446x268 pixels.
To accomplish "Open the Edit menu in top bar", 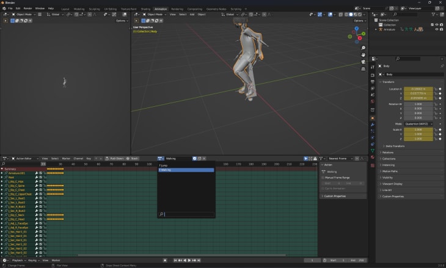I will tap(18, 8).
